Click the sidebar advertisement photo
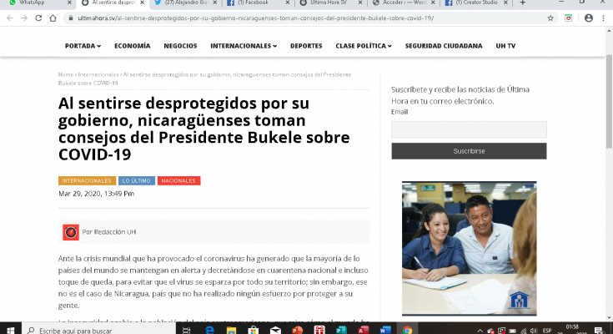 [x=469, y=248]
